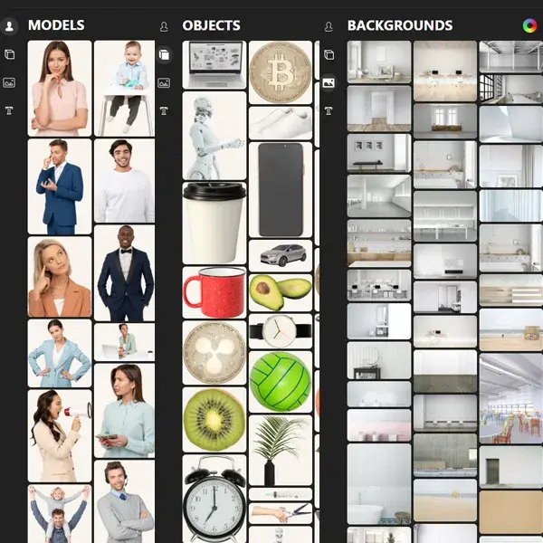Pick the woman holding cash money
The width and height of the screenshot is (543, 543).
[x=124, y=410]
